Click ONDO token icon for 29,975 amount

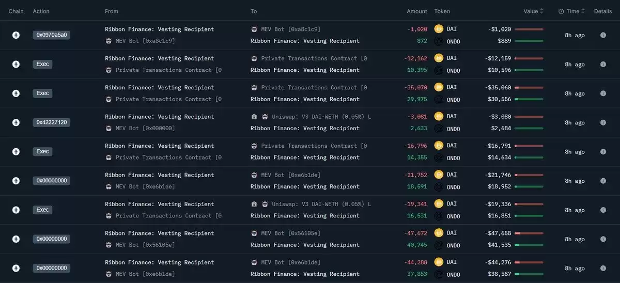(439, 100)
